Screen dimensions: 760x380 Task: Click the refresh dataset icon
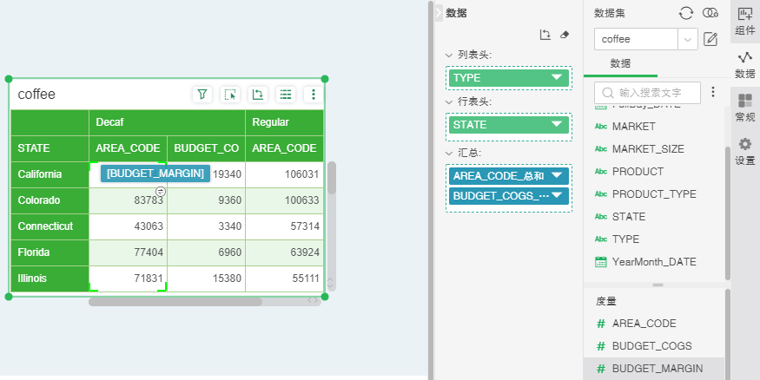[x=686, y=13]
